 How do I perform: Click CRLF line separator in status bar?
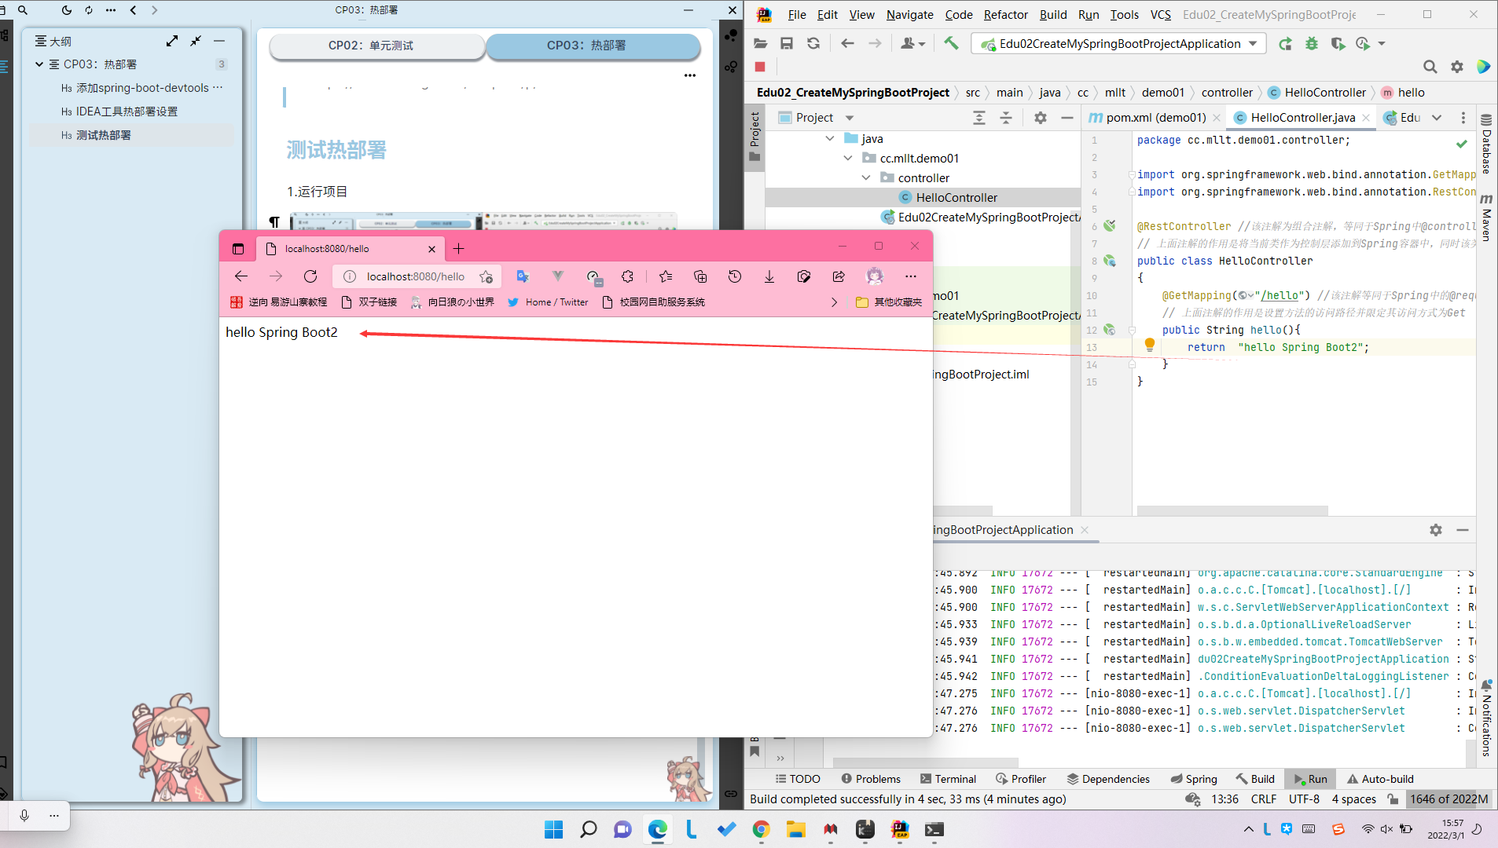pos(1264,799)
